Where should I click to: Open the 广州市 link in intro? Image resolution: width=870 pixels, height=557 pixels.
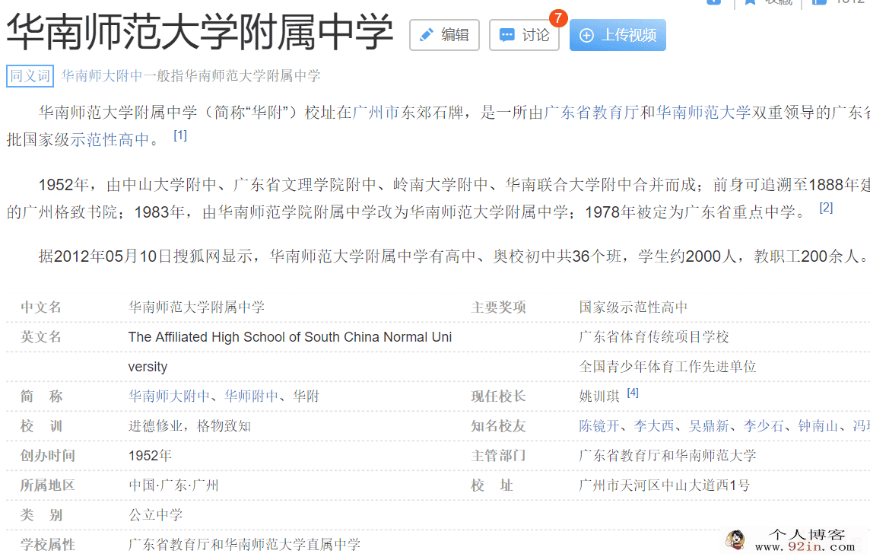click(376, 113)
